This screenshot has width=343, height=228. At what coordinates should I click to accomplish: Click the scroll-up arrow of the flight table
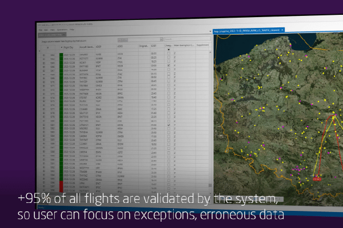(209, 52)
